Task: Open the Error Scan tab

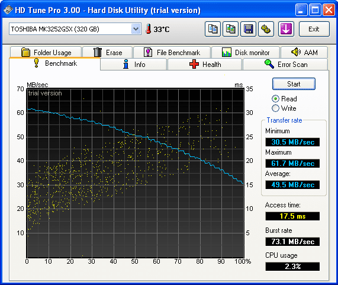Action: (285, 65)
